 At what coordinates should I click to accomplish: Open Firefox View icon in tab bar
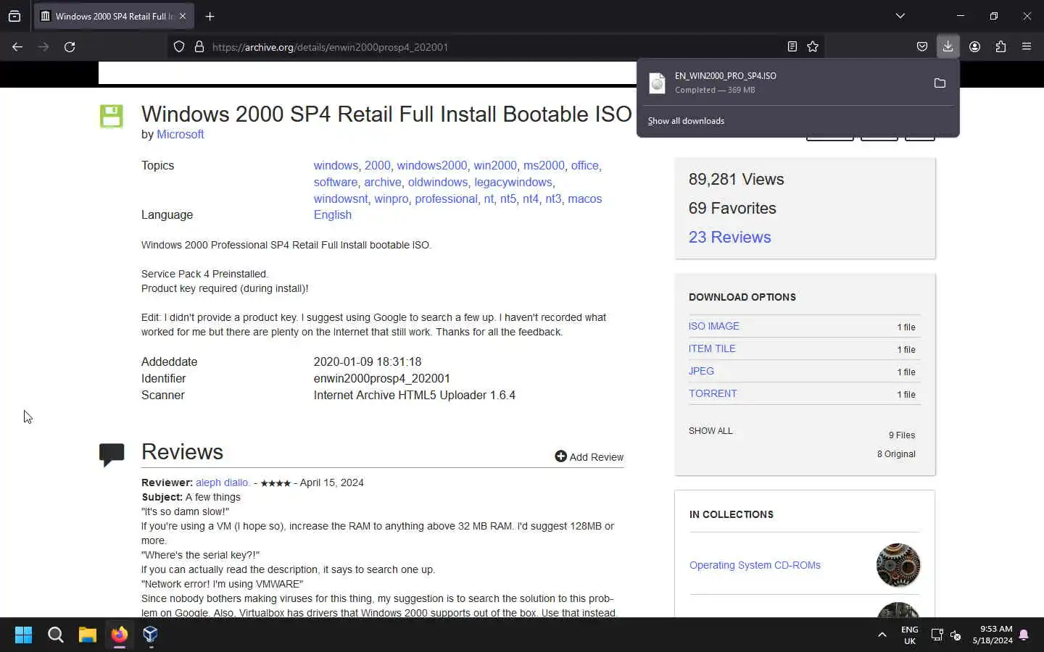(14, 16)
